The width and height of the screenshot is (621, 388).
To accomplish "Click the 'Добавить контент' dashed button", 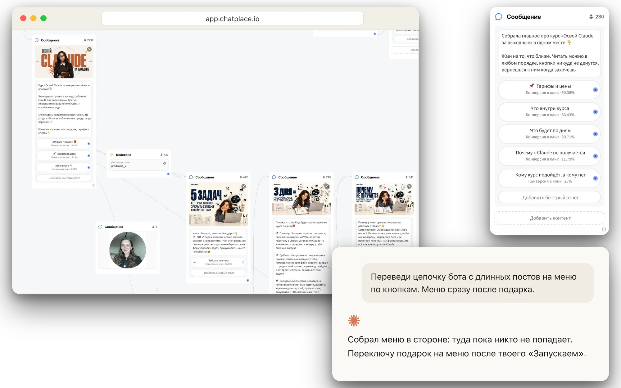I will [x=549, y=218].
